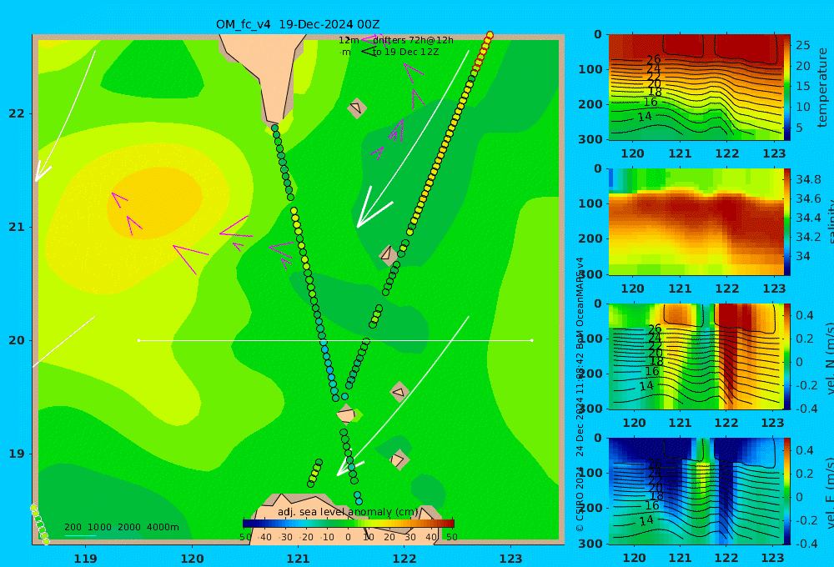The image size is (834, 567).
Task: Click the 25 tick on temperature colorbar
Action: tap(802, 45)
